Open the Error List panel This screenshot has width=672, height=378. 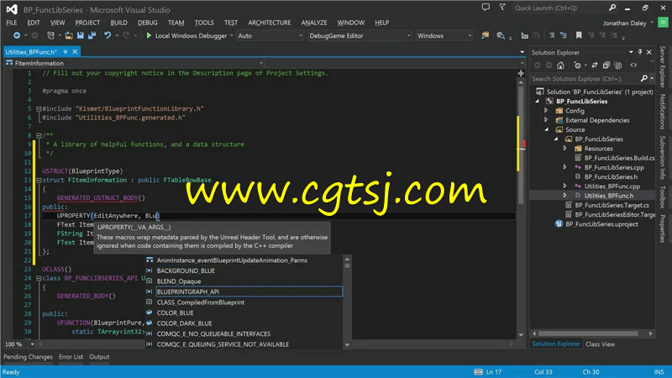point(70,357)
